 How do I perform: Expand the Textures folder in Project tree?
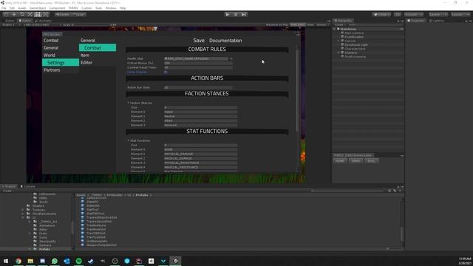[x=23, y=210]
